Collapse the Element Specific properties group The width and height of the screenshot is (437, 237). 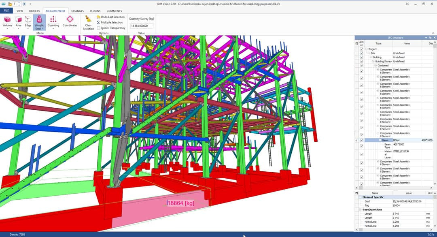click(361, 197)
